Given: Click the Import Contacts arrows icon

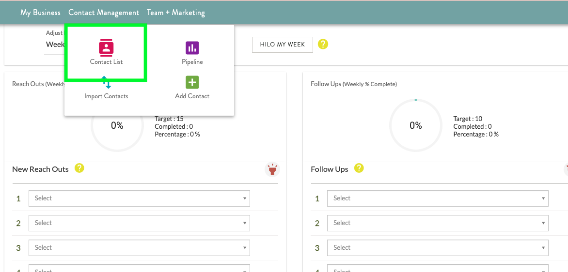Looking at the screenshot, I should [106, 83].
